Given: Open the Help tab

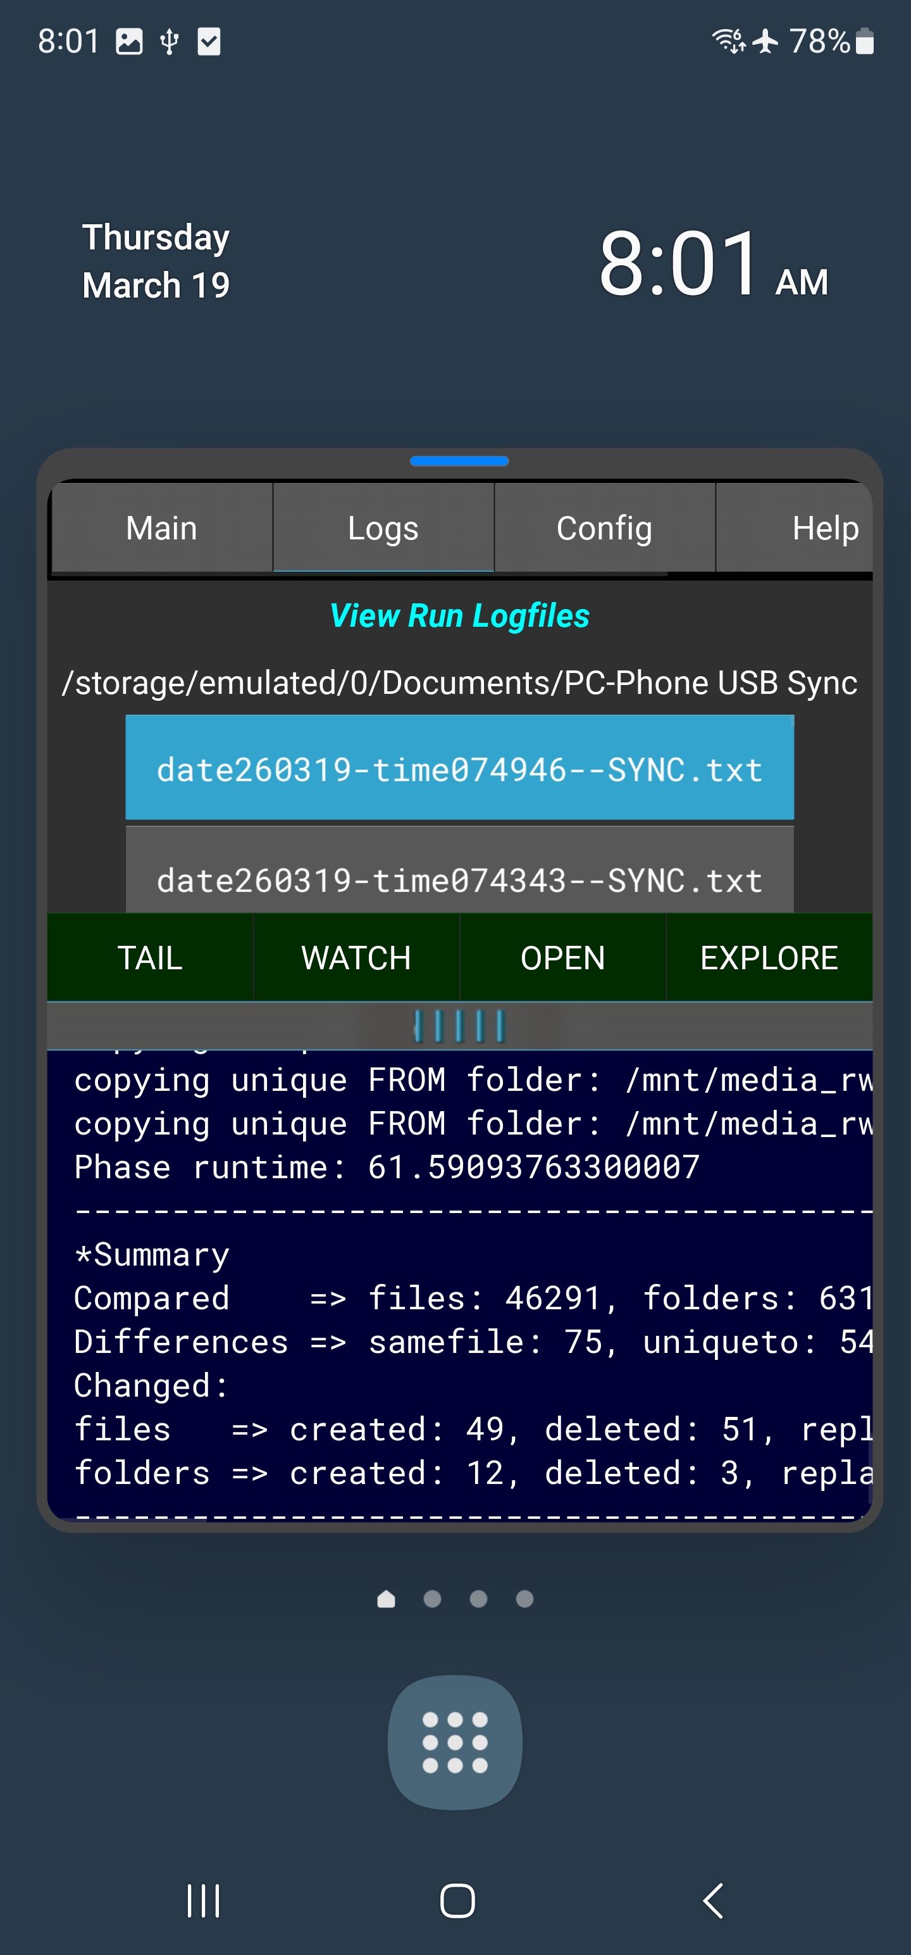Looking at the screenshot, I should coord(824,528).
